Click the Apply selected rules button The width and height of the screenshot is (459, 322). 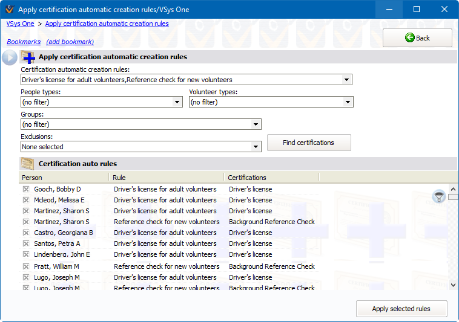coord(401,309)
